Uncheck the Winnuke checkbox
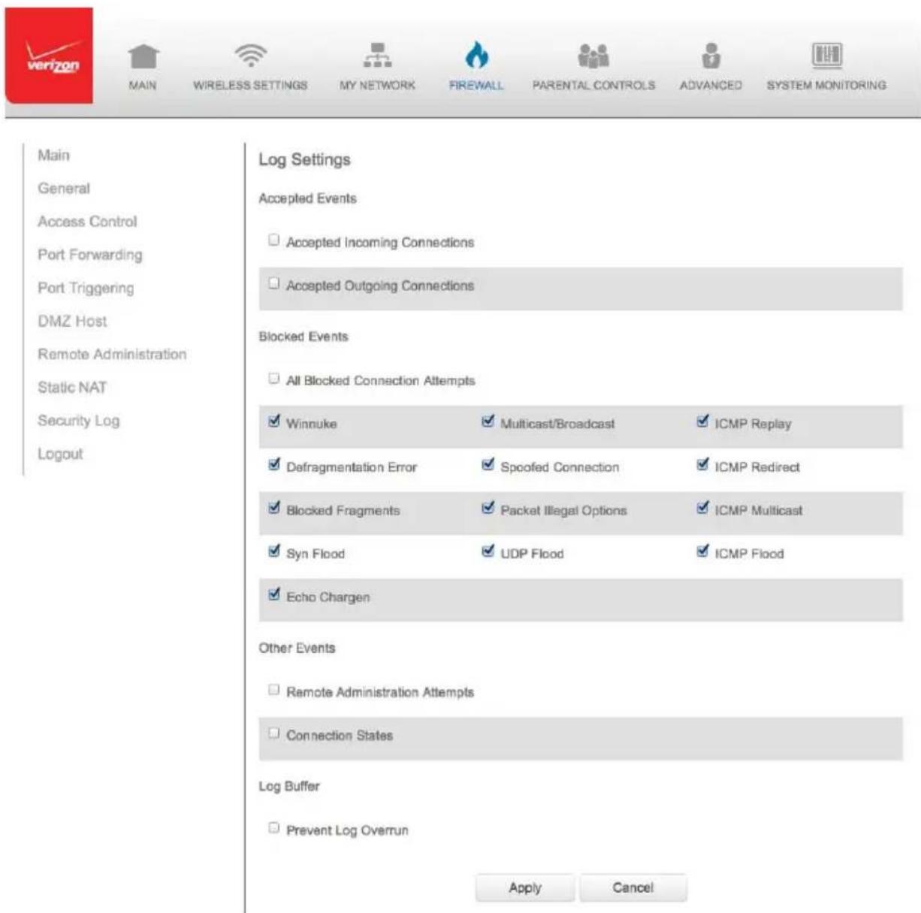 [x=273, y=422]
